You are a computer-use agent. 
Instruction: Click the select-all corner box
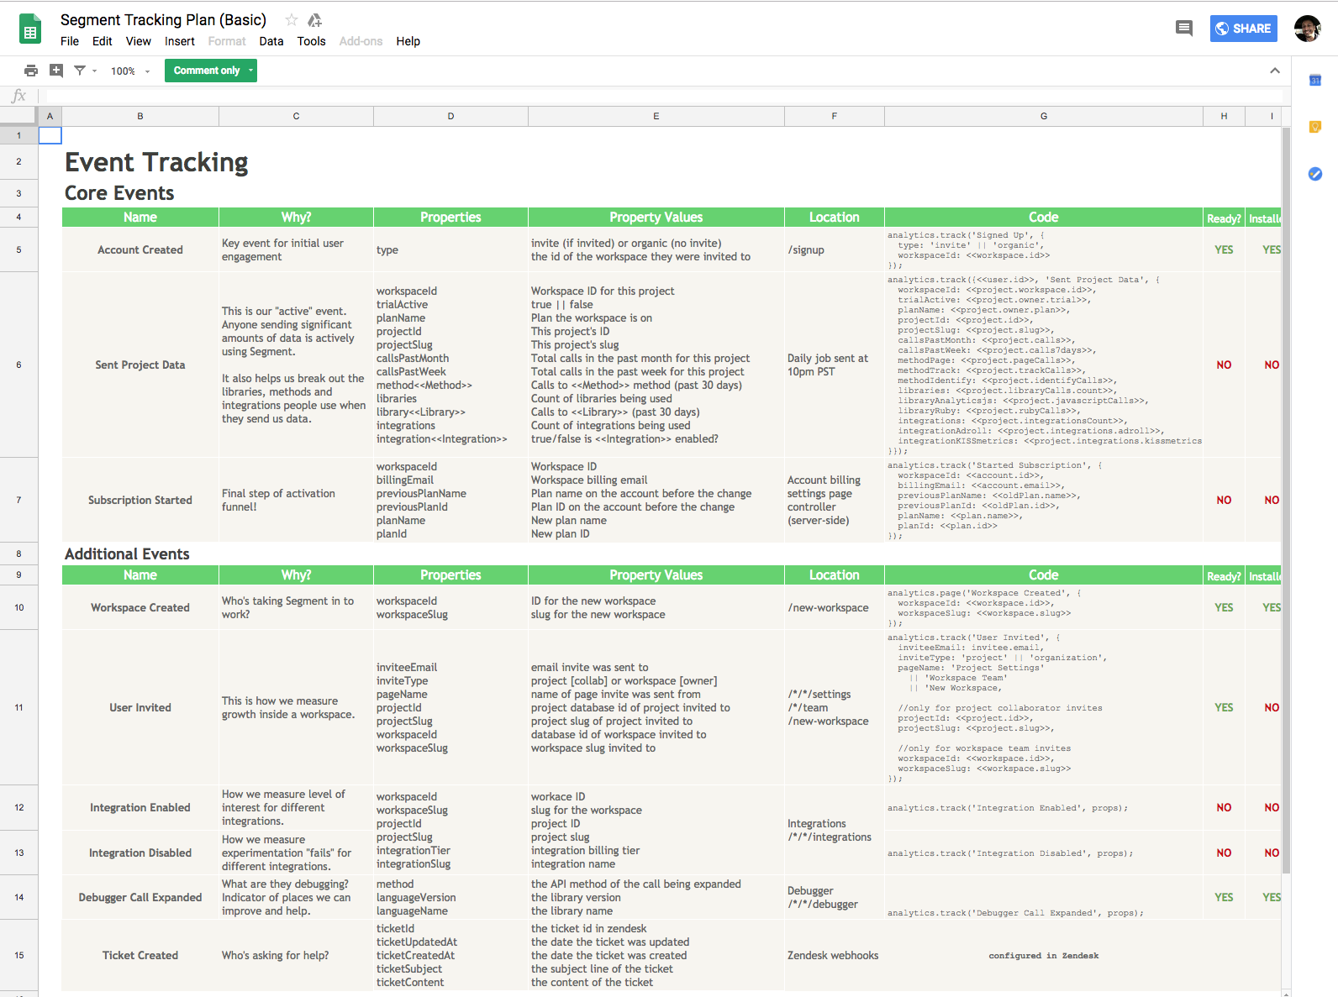[18, 116]
